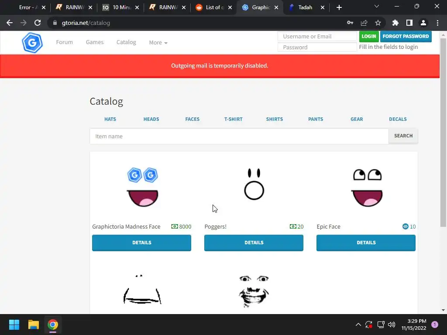Switch to the Error tab
This screenshot has width=447, height=335.
(x=28, y=7)
